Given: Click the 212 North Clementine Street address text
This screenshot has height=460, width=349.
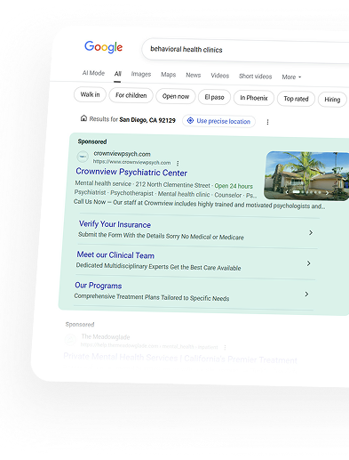Looking at the screenshot, I should click(172, 184).
